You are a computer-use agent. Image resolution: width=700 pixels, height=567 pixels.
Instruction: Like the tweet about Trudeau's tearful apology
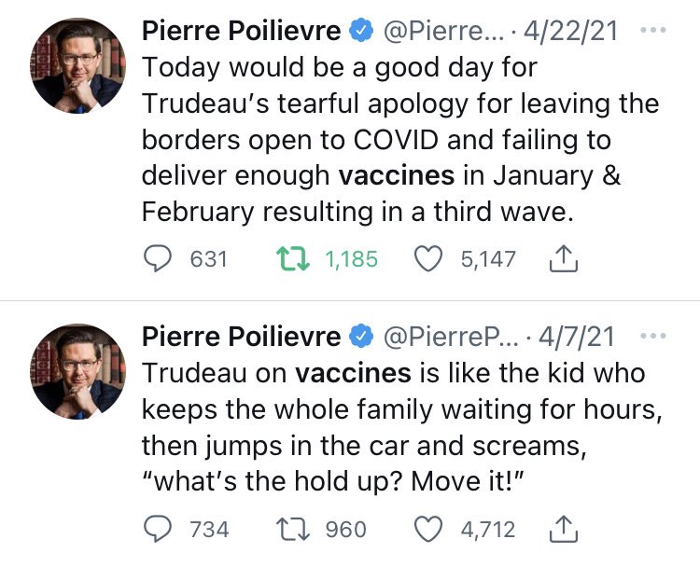click(x=427, y=258)
